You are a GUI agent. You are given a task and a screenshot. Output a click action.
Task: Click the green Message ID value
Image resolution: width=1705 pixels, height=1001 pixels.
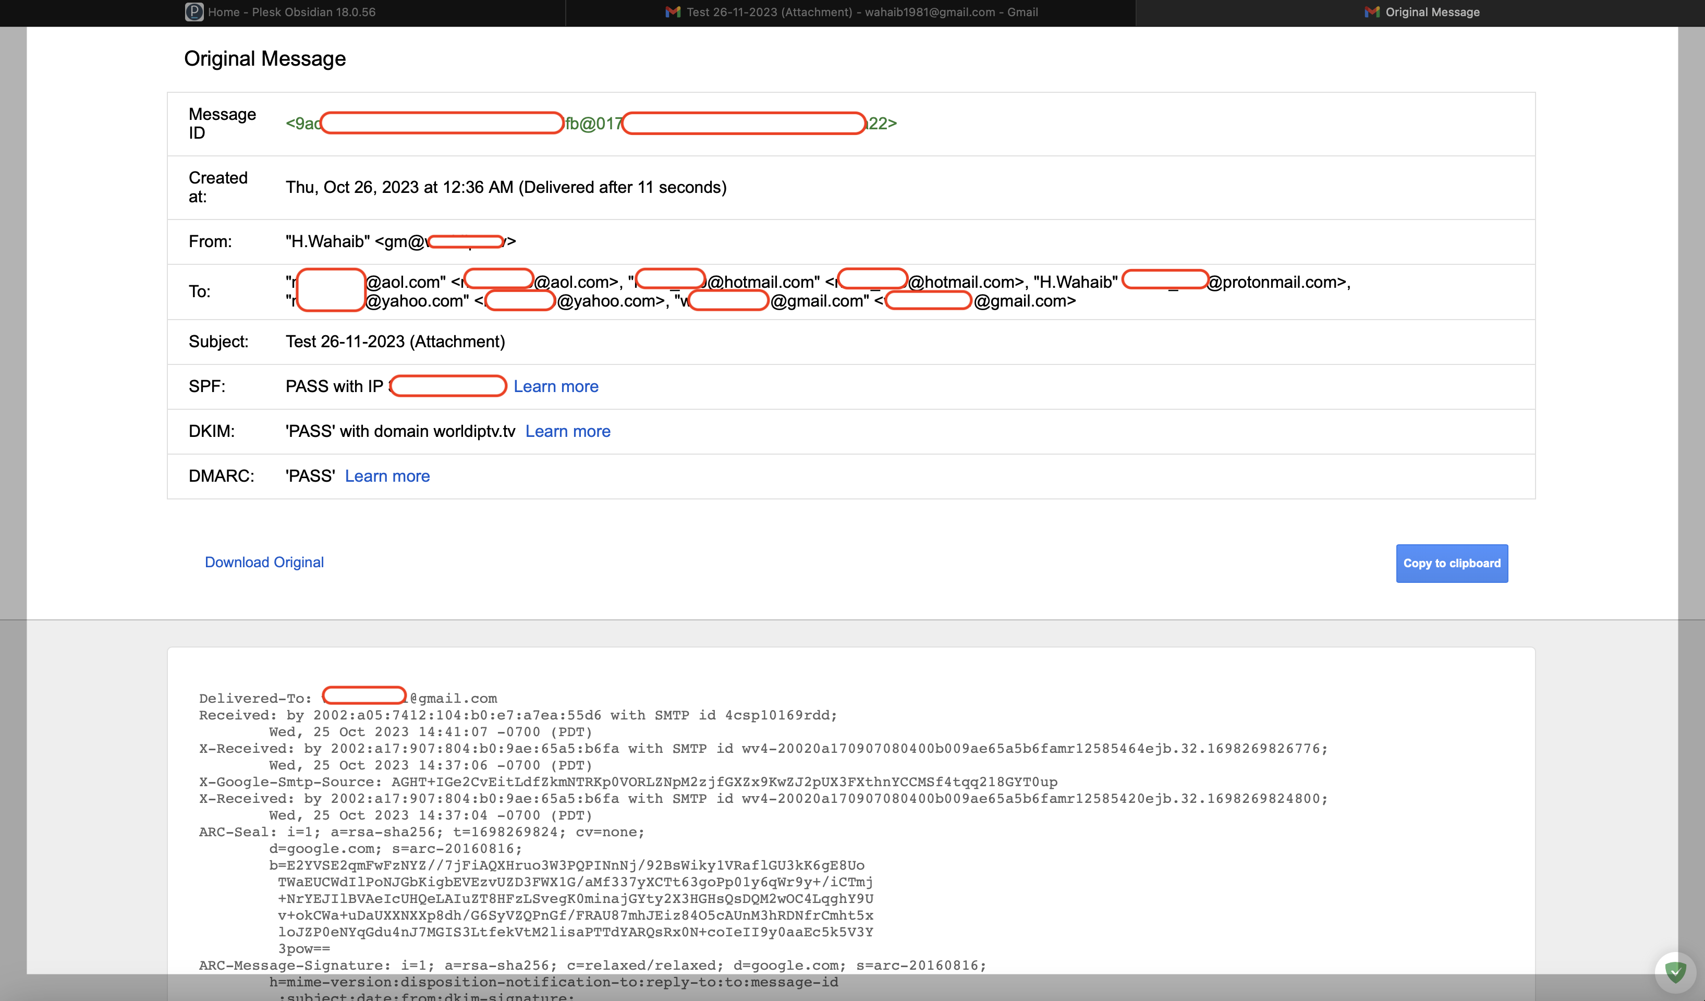coord(591,123)
